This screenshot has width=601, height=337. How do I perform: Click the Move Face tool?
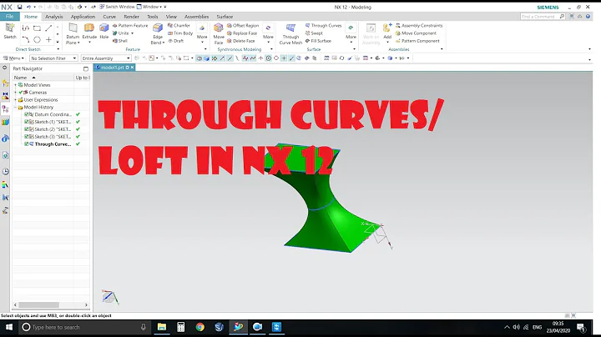(x=219, y=33)
